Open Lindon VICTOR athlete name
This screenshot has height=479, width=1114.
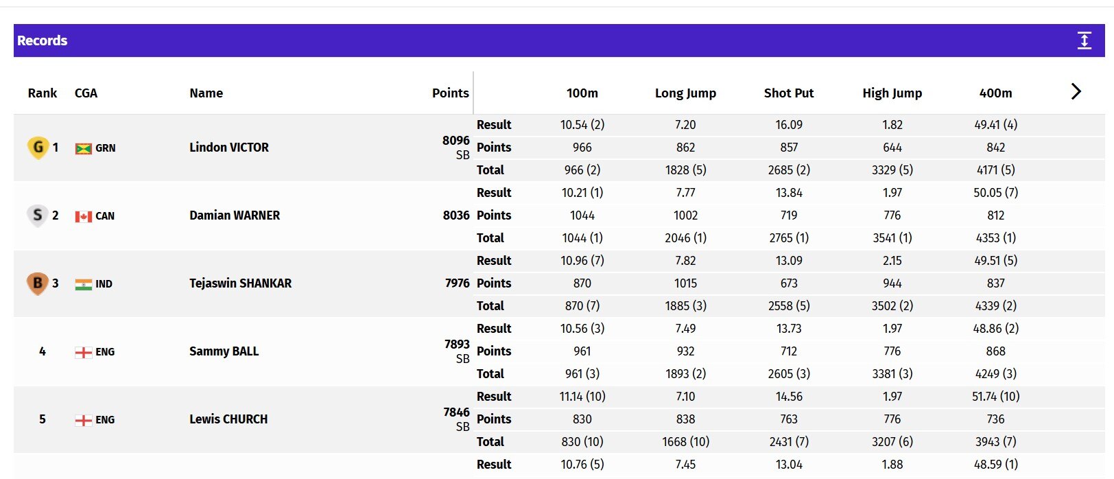(x=229, y=147)
